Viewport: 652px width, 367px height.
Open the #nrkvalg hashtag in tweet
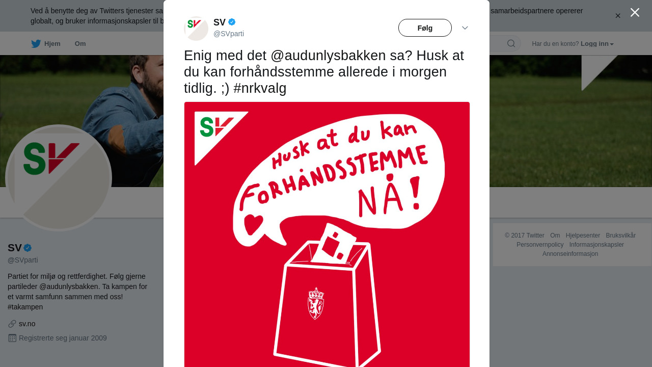click(260, 88)
